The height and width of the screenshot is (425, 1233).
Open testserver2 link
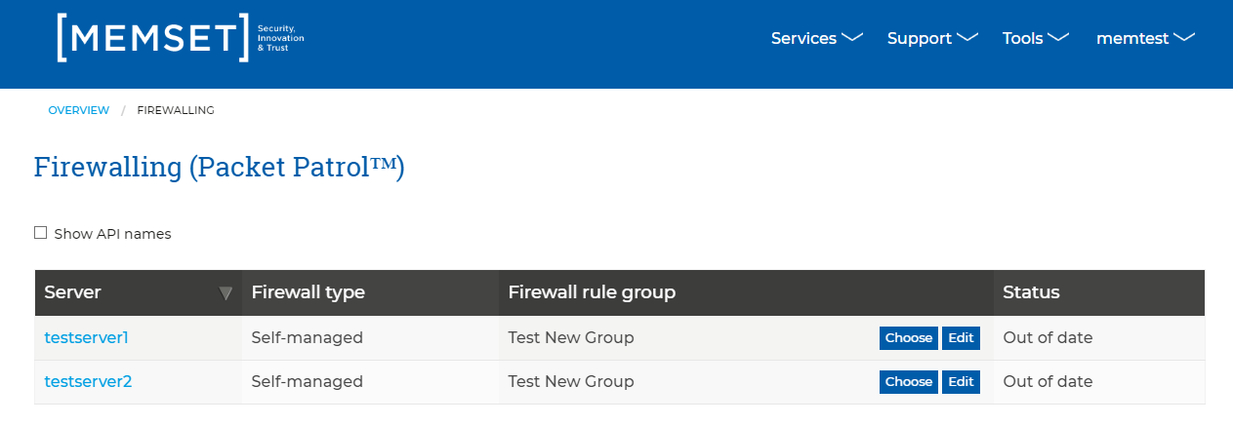pos(88,381)
